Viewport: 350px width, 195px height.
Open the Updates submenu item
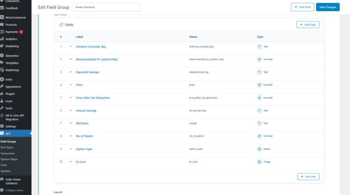(x=5, y=171)
